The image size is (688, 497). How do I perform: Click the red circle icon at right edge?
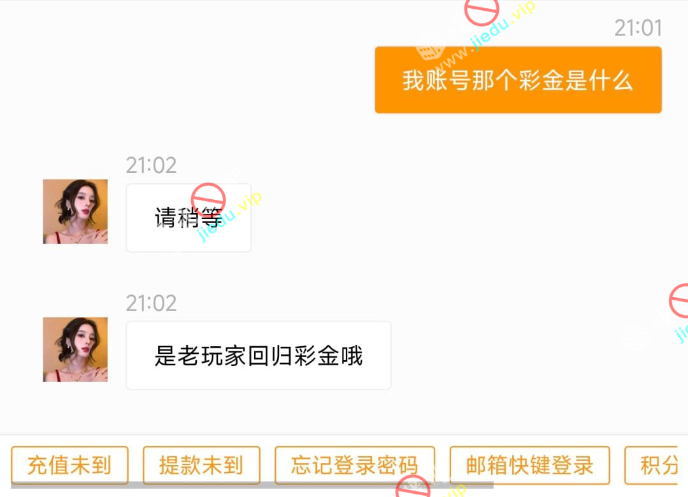coord(680,300)
